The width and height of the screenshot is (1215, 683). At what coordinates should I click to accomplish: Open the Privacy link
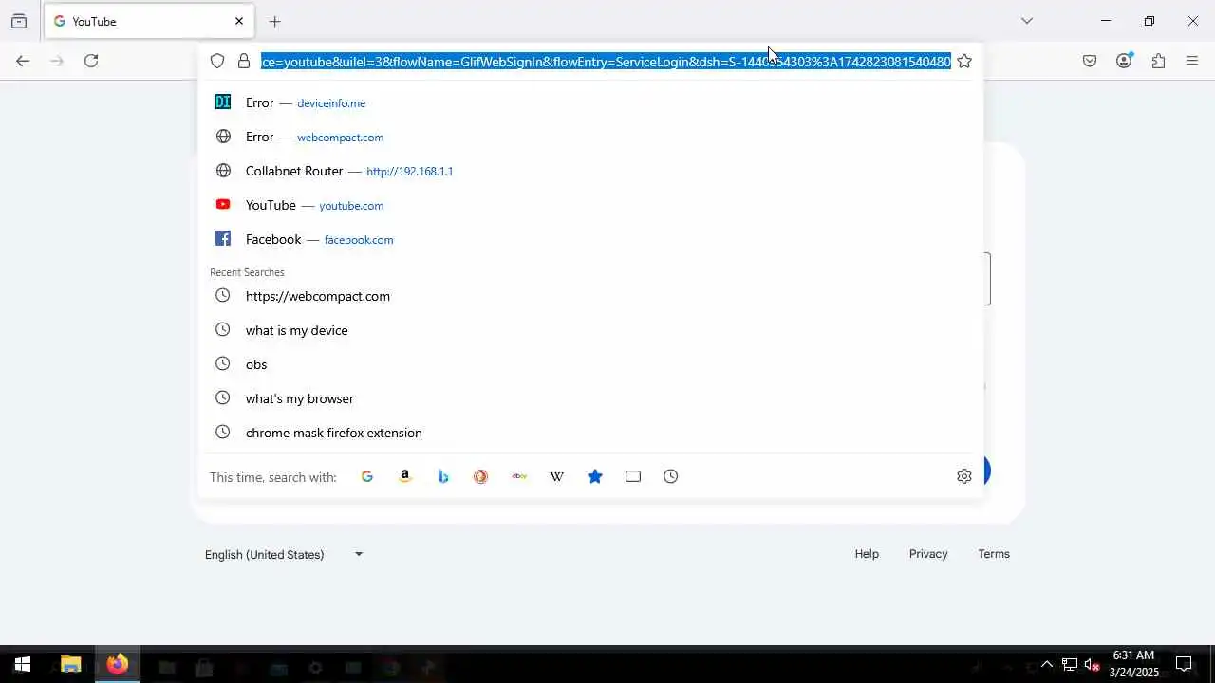[x=928, y=554]
